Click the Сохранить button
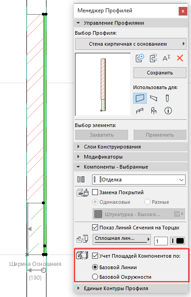The height and width of the screenshot is (297, 191). pyautogui.click(x=160, y=73)
